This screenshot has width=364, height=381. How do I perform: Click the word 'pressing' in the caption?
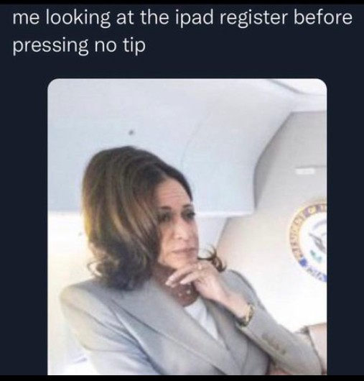coord(50,46)
